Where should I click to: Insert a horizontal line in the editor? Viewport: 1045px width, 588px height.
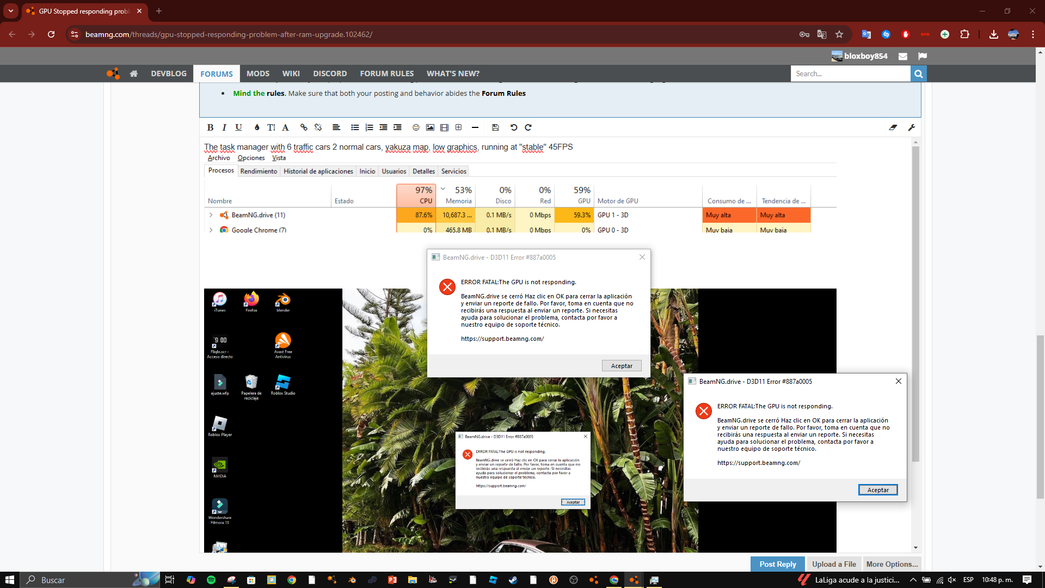pyautogui.click(x=475, y=127)
